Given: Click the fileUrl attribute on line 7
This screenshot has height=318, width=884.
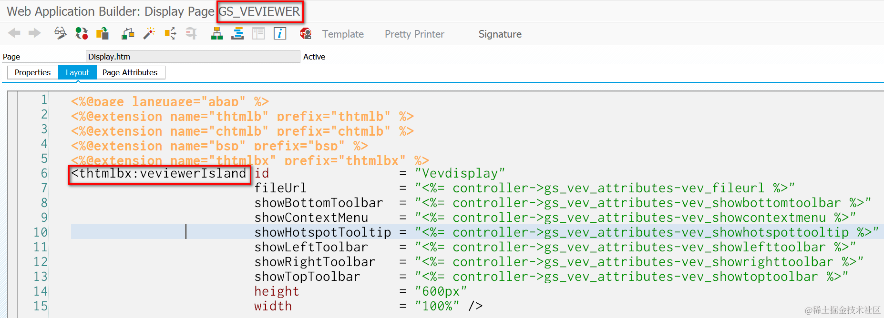Looking at the screenshot, I should 280,188.
